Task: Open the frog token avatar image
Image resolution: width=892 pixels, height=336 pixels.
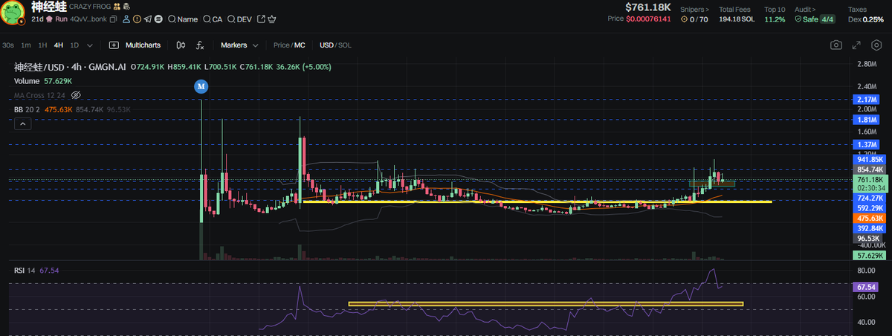Action: coord(13,12)
